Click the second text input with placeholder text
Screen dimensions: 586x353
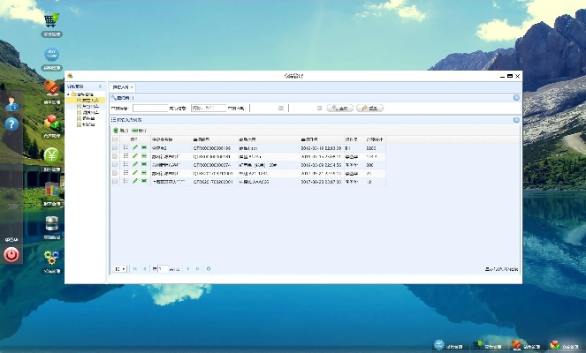(x=209, y=109)
